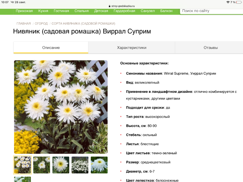
Task: Select the first highlighted daisy thumbnail
Action: [22, 165]
